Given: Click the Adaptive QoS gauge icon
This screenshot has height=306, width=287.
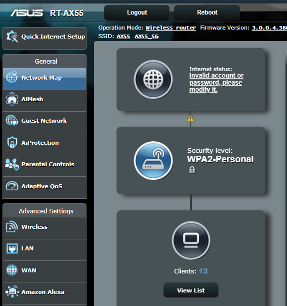Looking at the screenshot, I should (x=12, y=186).
